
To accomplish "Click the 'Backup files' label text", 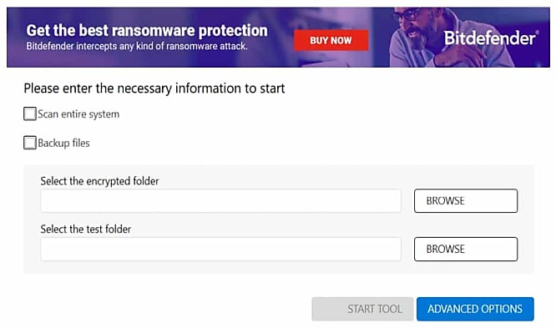I will [x=63, y=143].
